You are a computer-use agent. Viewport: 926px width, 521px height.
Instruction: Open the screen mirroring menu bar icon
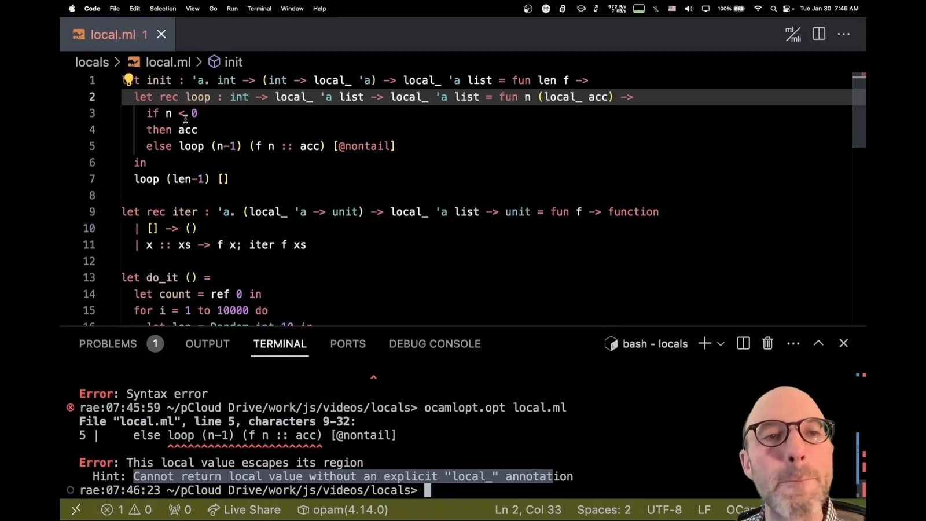point(705,9)
